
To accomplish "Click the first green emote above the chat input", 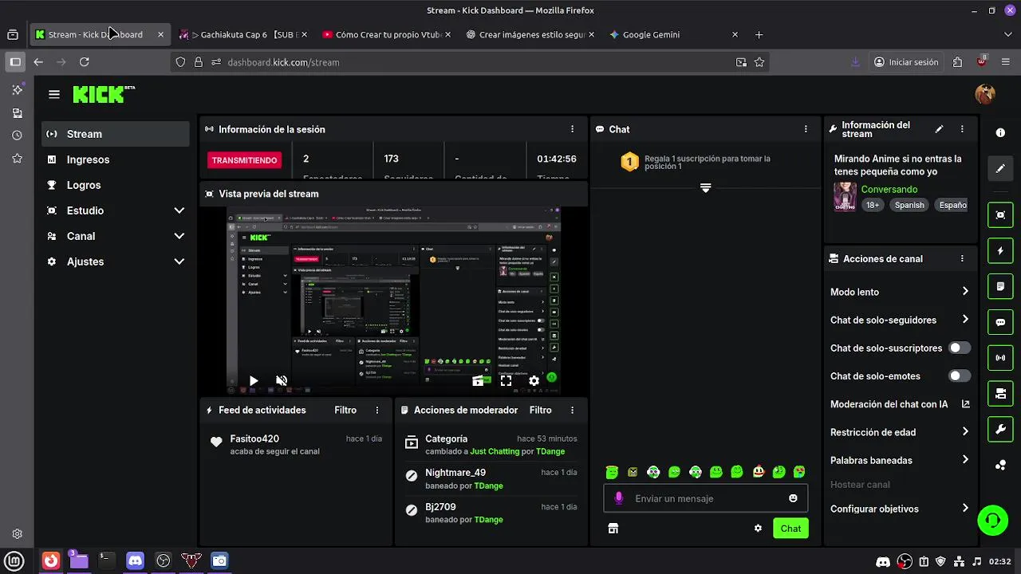I will click(612, 472).
